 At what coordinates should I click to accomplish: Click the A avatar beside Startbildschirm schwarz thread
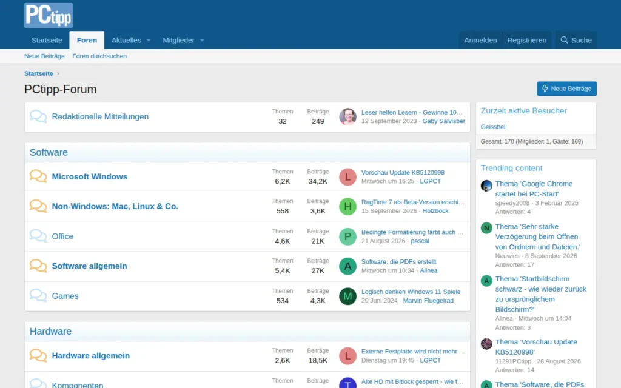coord(486,280)
